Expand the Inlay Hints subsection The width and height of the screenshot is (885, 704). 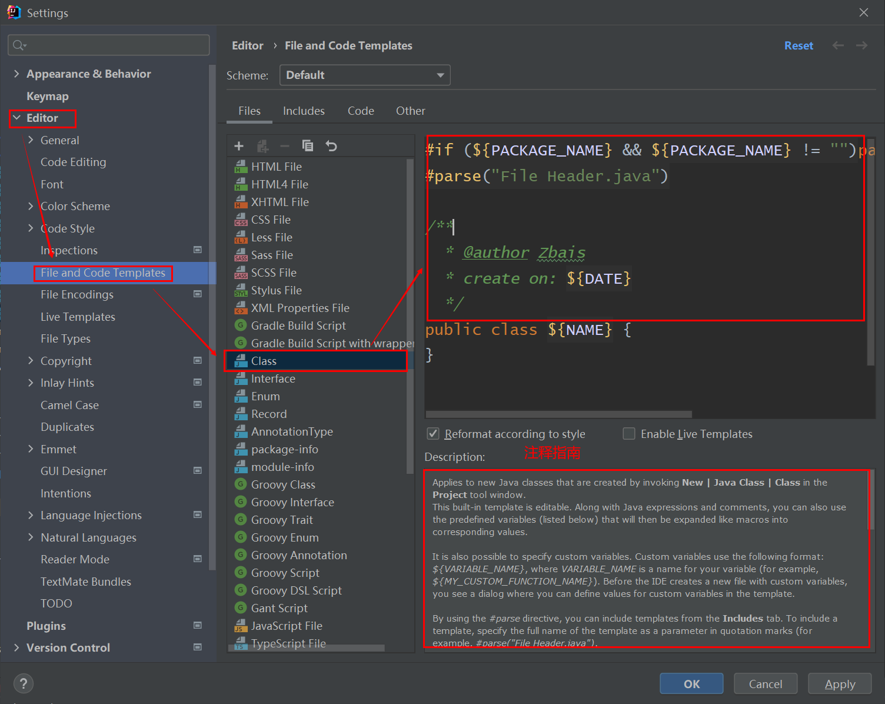click(31, 383)
